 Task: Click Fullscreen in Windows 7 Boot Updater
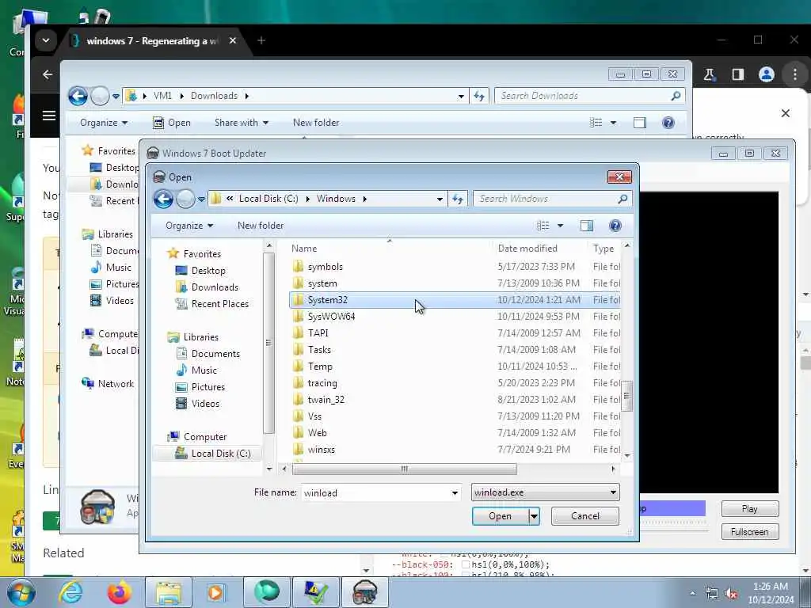pos(749,532)
